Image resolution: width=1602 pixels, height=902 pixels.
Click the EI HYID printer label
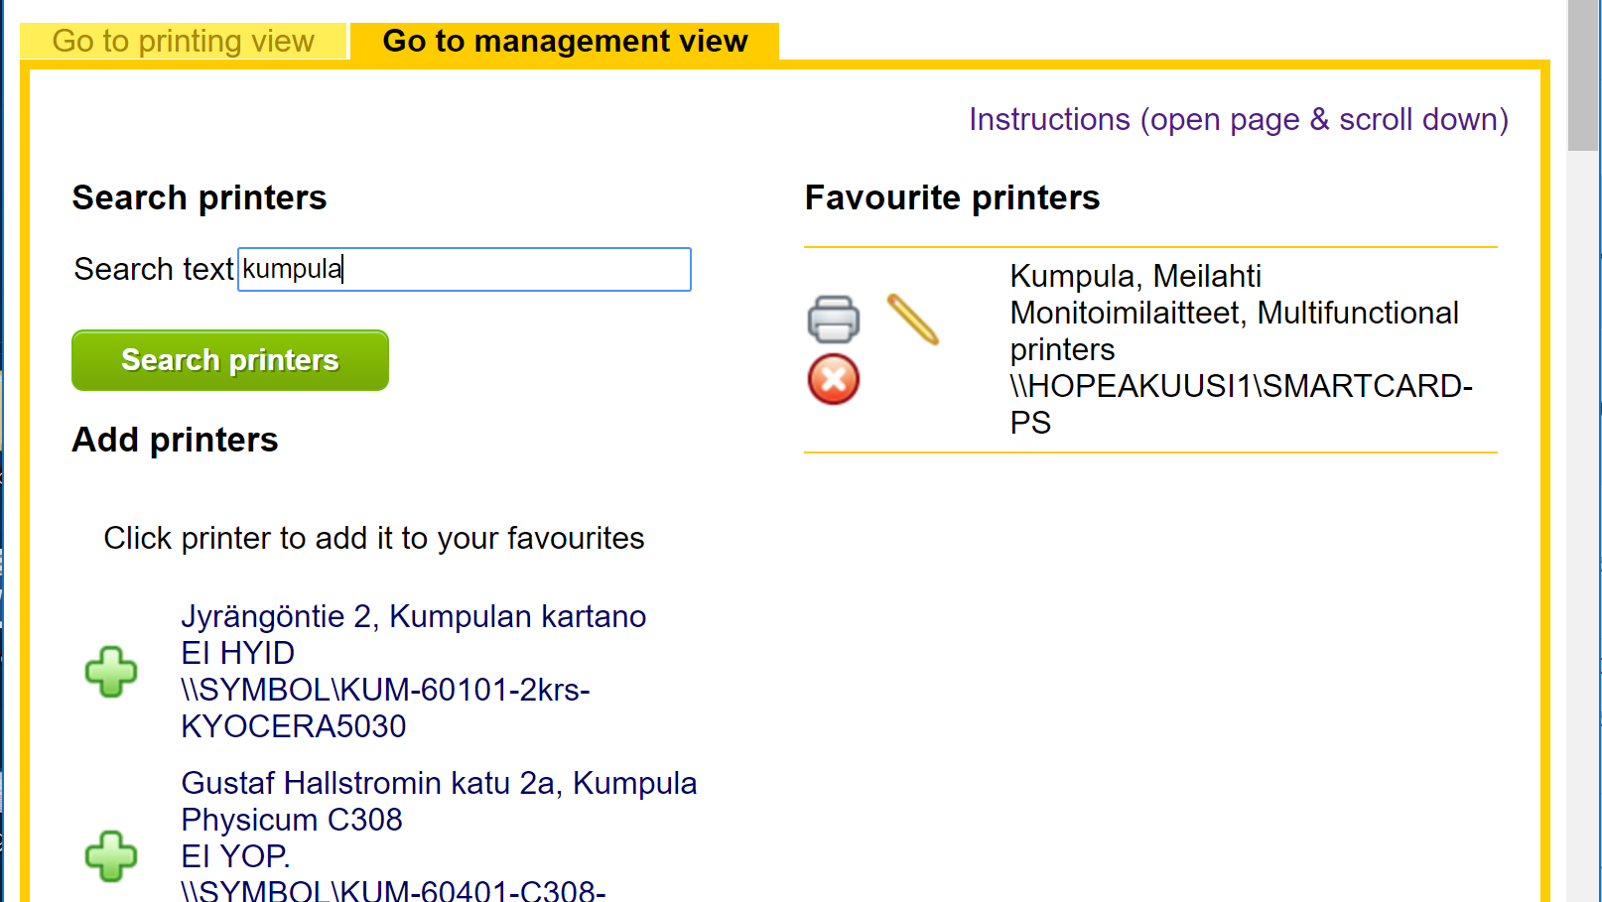(x=238, y=653)
